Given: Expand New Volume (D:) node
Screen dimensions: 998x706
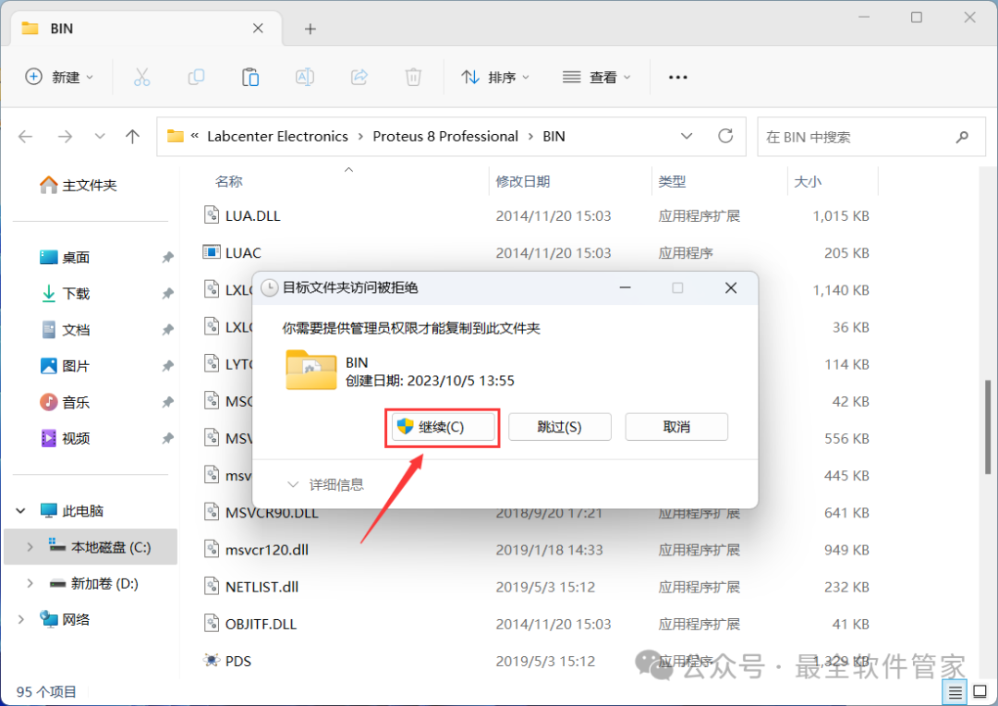Looking at the screenshot, I should (x=30, y=583).
